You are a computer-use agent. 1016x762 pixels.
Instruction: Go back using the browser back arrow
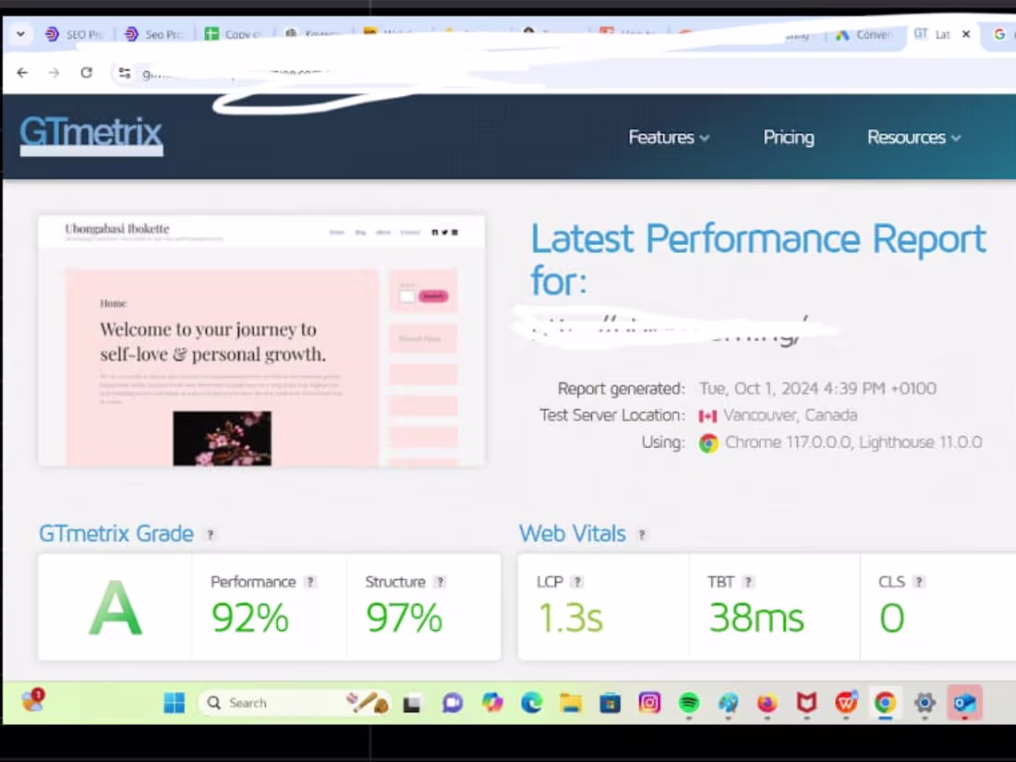23,73
